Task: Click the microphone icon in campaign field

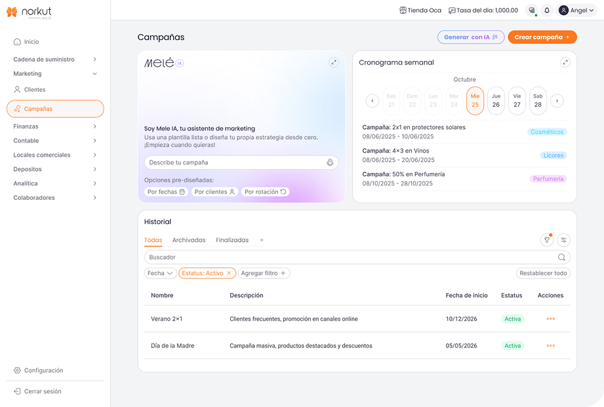Action: point(330,163)
